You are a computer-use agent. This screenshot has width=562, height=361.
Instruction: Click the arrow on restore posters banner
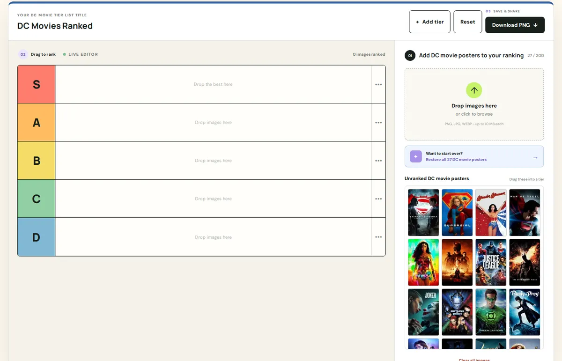point(535,157)
